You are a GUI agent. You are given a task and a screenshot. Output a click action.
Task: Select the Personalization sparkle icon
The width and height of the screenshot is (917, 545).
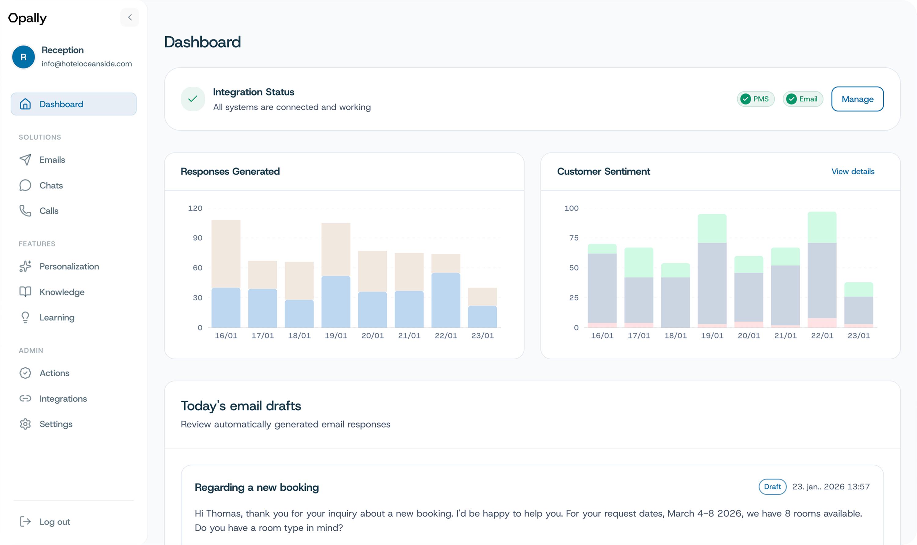(x=25, y=266)
